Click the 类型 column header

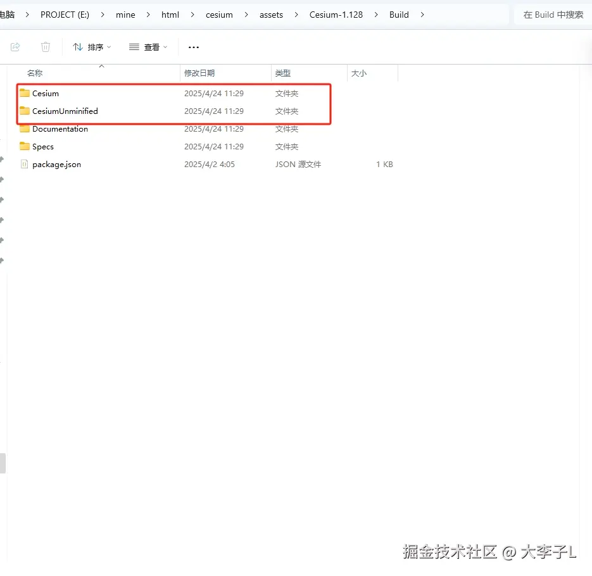pyautogui.click(x=282, y=73)
